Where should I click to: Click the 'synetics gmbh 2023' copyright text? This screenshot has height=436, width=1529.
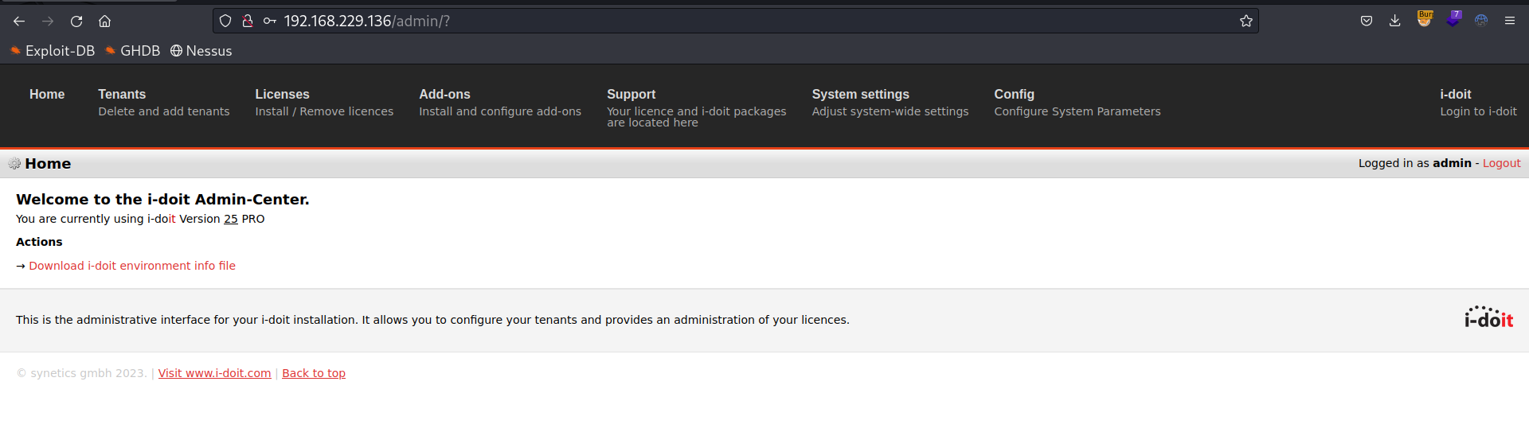81,373
